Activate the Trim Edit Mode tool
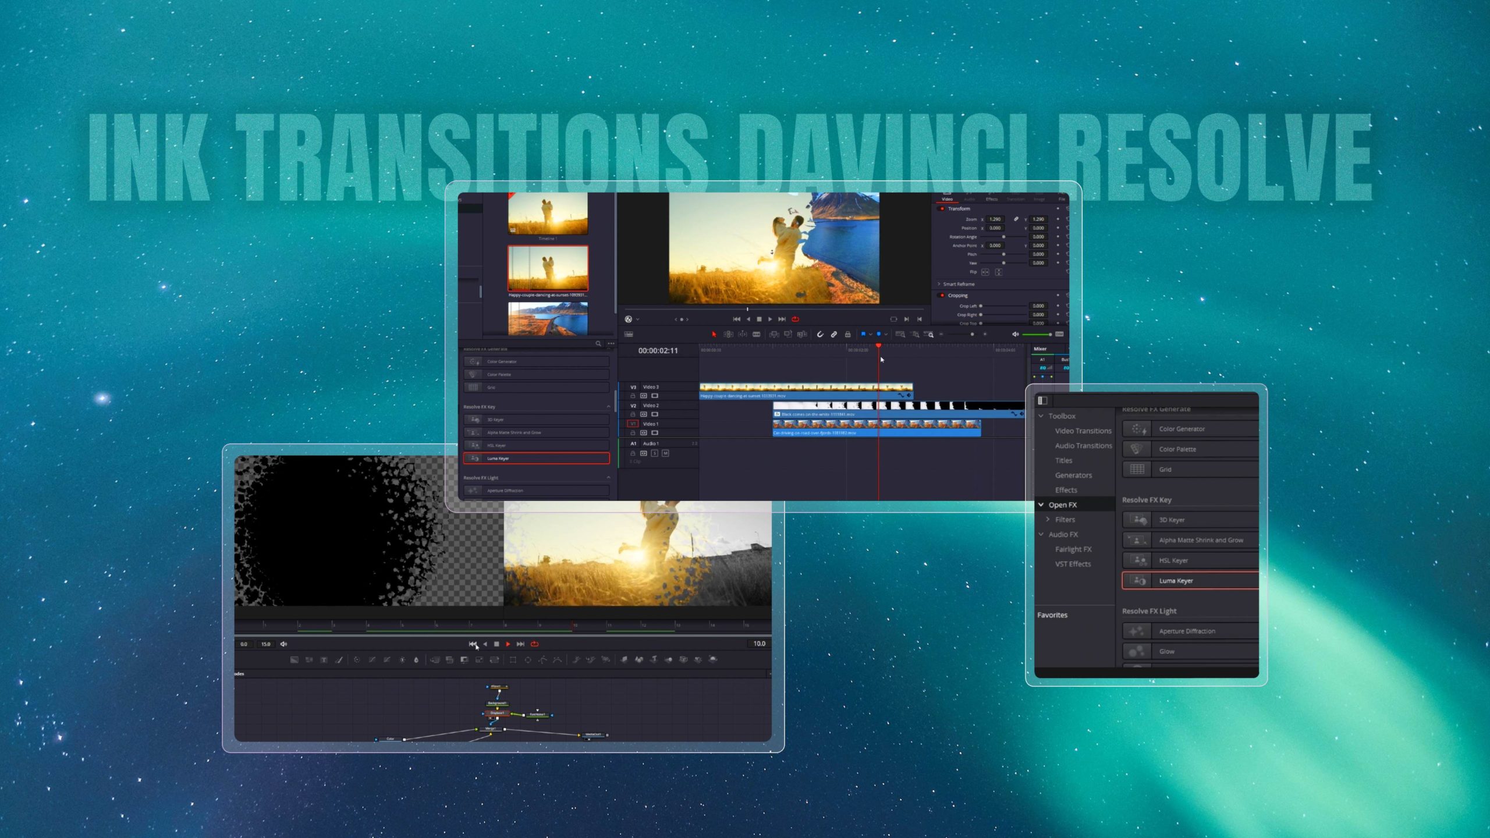 (x=728, y=335)
